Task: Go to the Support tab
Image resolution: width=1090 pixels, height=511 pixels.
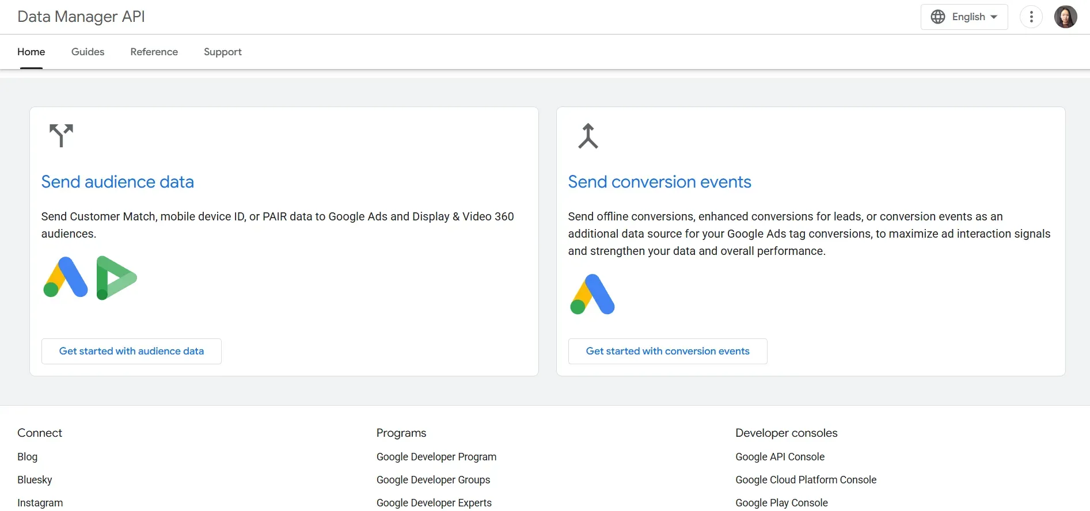Action: (223, 52)
